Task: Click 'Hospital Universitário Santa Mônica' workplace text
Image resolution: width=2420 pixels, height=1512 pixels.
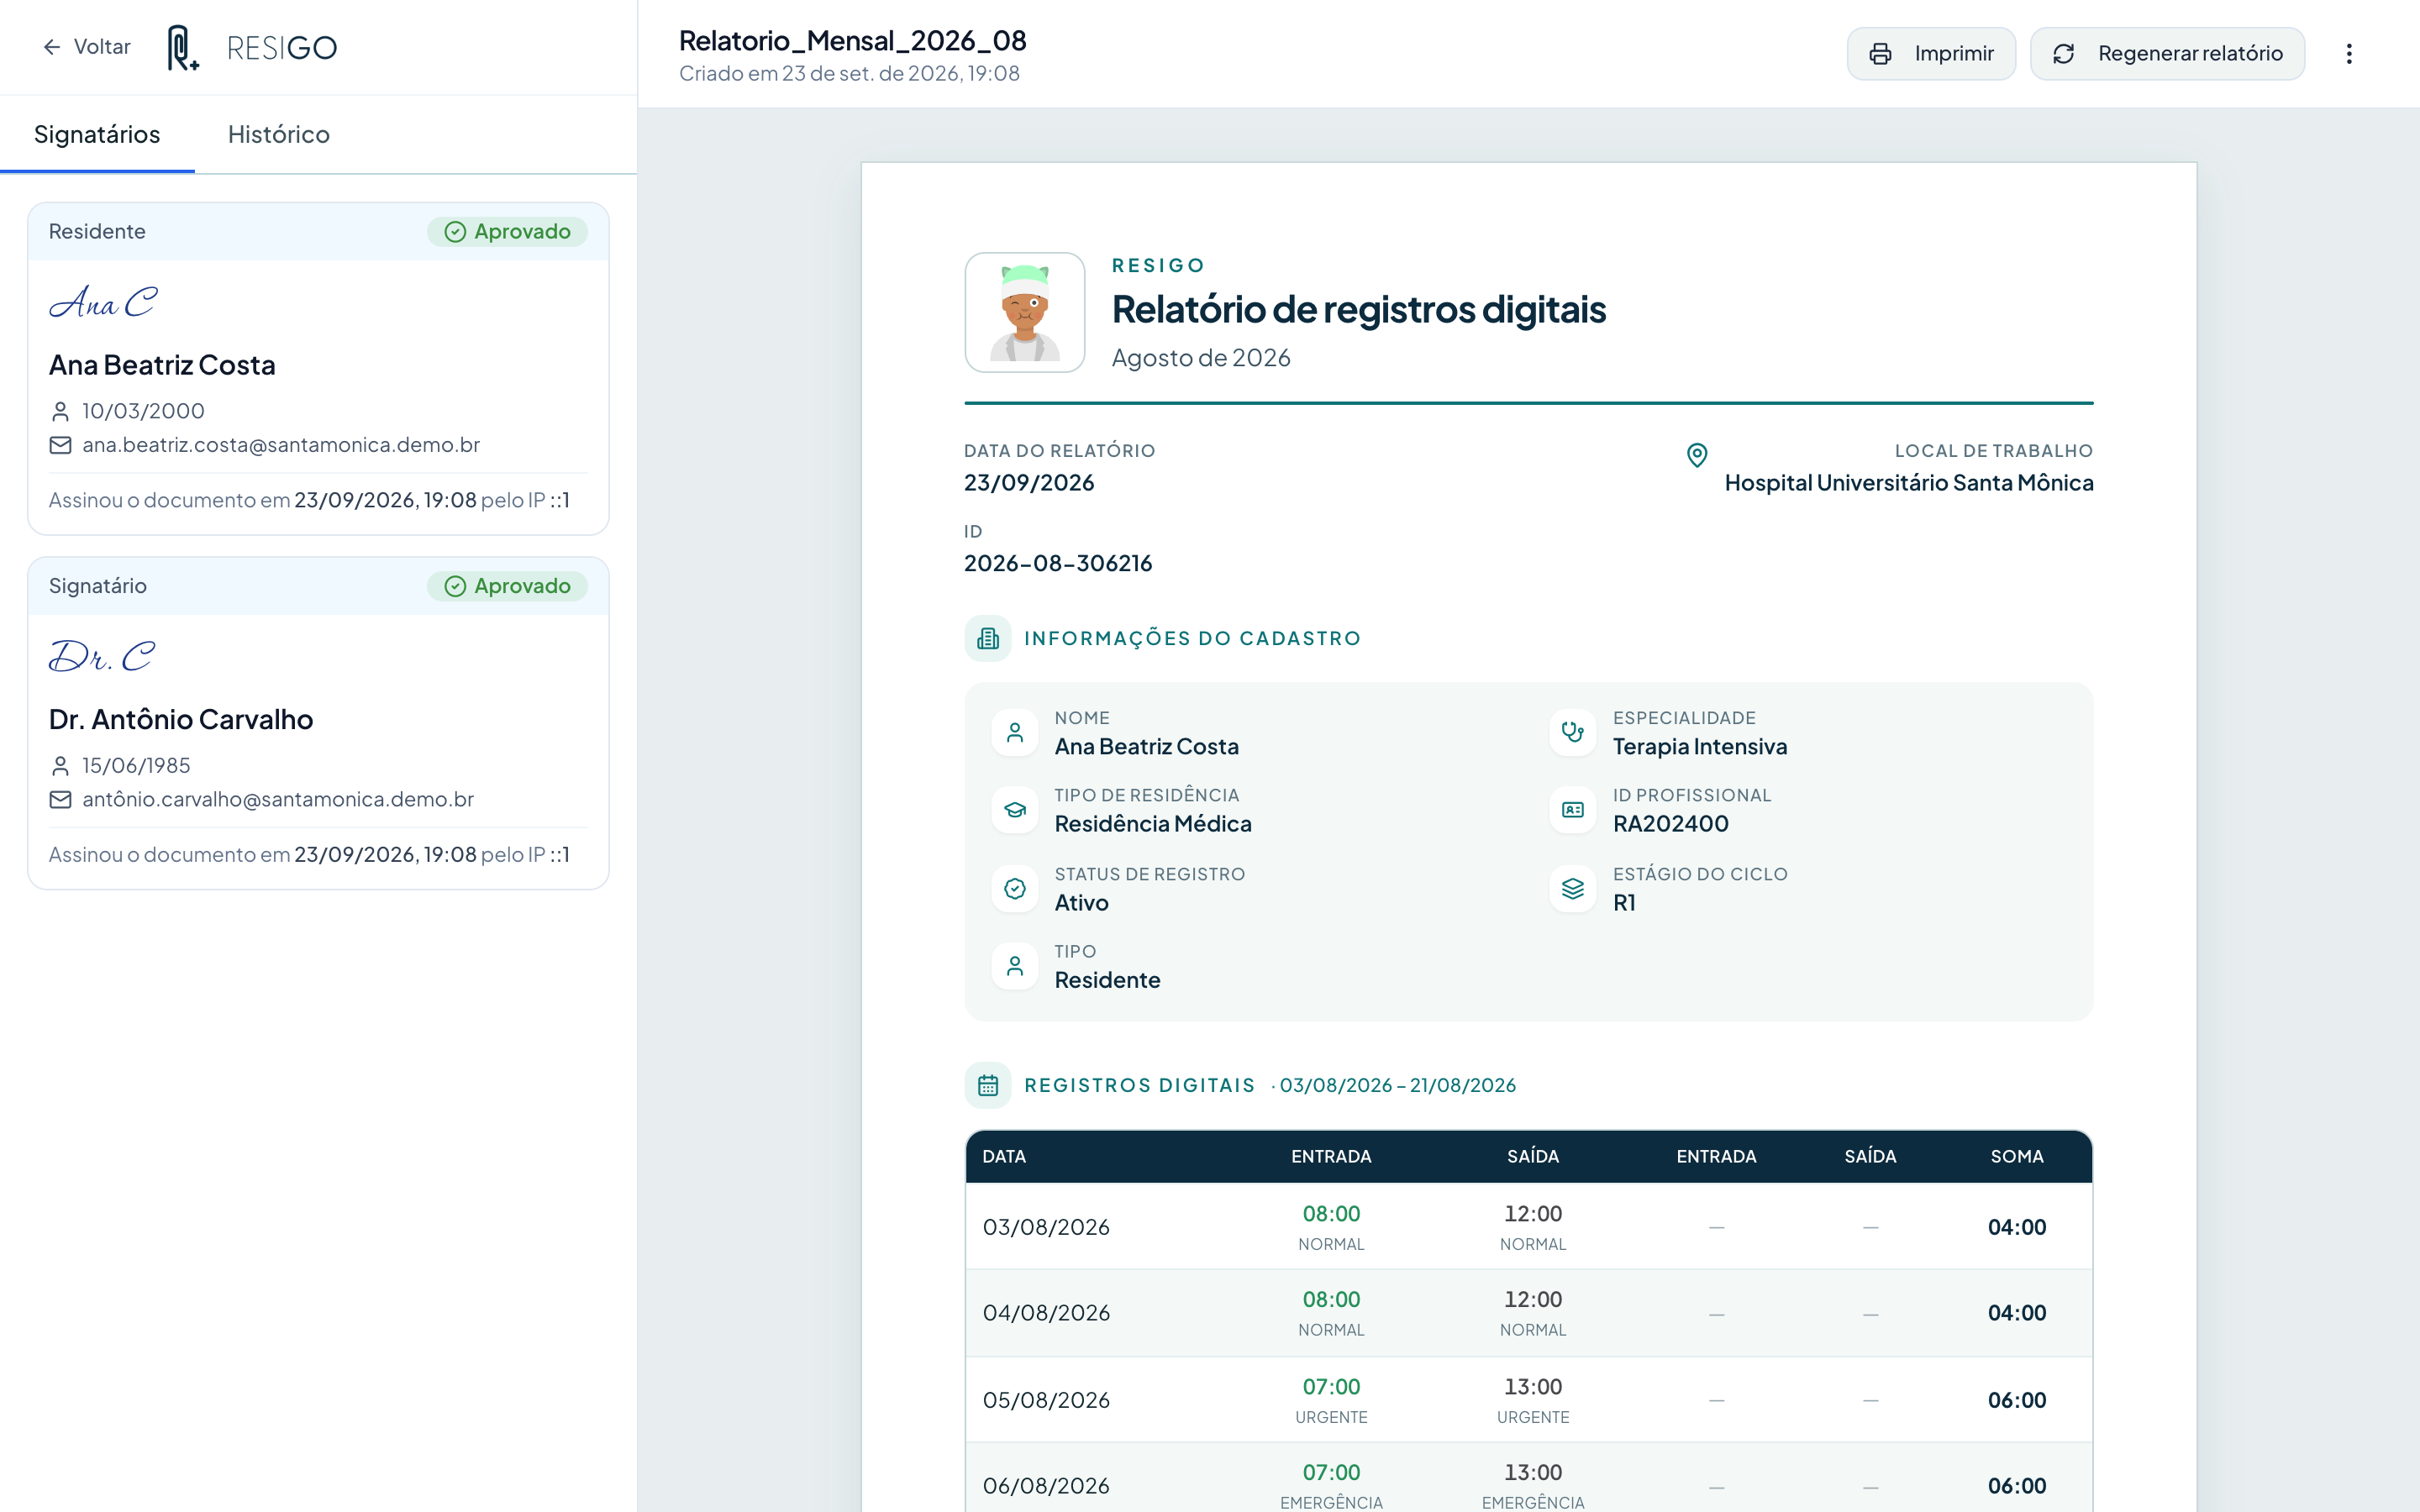Action: pos(1909,483)
